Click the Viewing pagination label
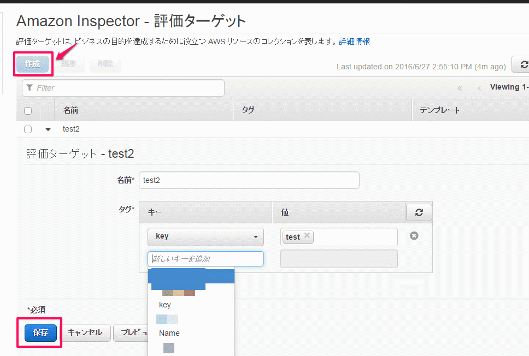This screenshot has height=356, width=529. tap(509, 87)
